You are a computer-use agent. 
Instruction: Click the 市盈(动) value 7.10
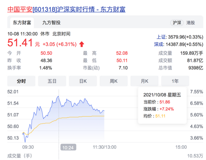[x=123, y=68]
